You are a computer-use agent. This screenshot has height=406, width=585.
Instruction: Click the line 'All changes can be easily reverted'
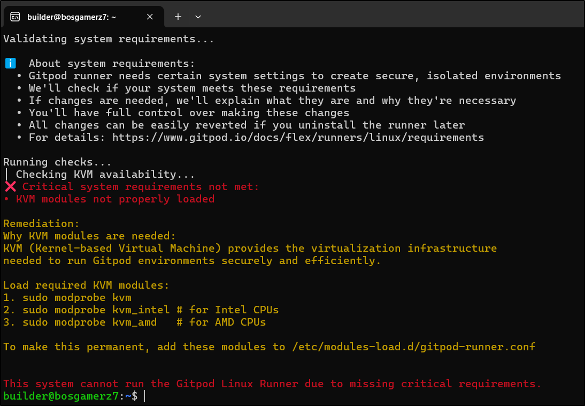[247, 125]
